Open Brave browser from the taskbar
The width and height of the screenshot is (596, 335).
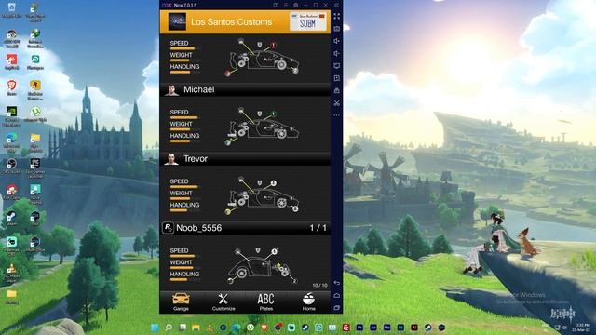point(264,328)
